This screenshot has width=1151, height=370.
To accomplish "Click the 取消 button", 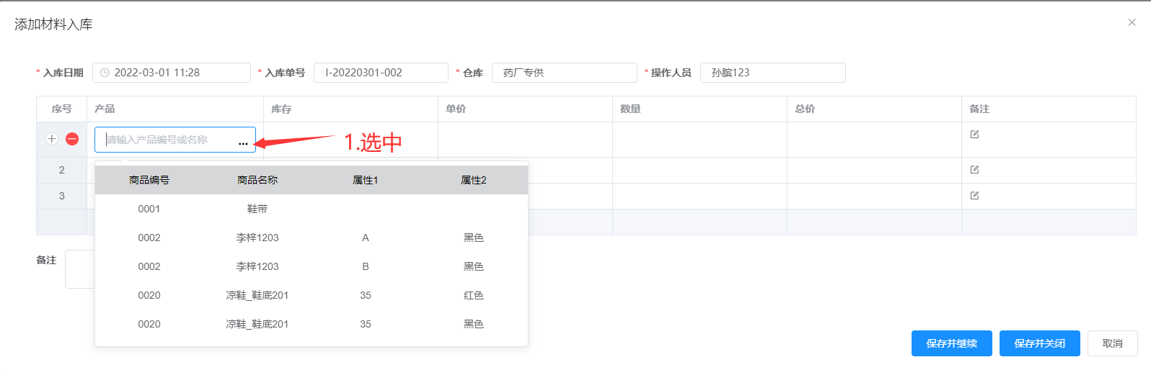I will point(1112,343).
